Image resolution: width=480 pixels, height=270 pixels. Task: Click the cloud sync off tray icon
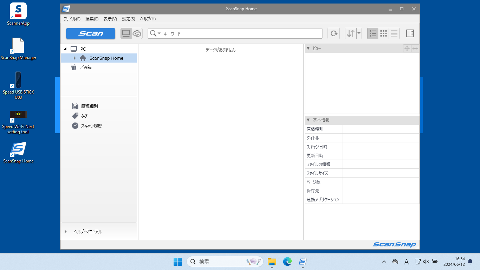click(395, 262)
